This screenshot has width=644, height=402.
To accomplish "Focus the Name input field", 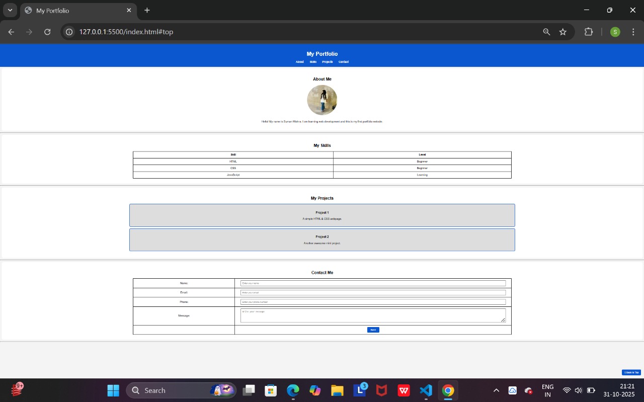I will click(x=373, y=283).
